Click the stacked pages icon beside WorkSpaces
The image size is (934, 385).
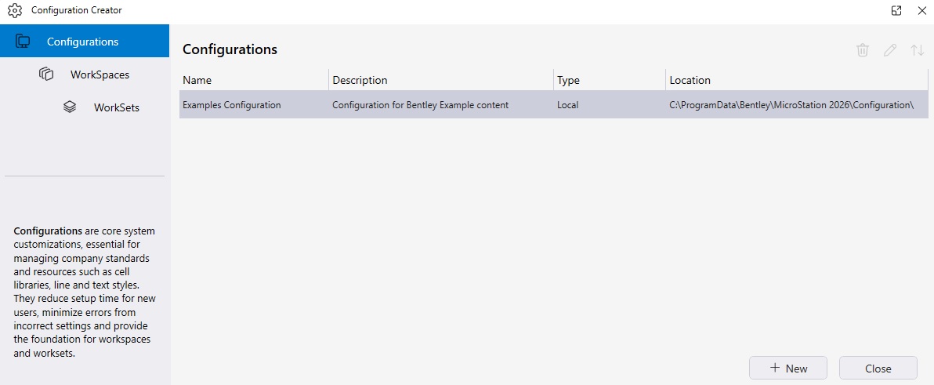click(46, 74)
